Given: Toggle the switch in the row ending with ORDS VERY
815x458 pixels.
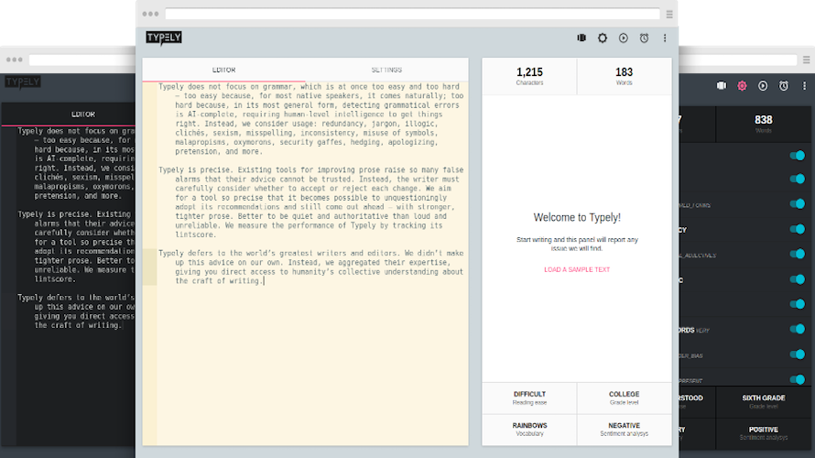Looking at the screenshot, I should tap(798, 329).
